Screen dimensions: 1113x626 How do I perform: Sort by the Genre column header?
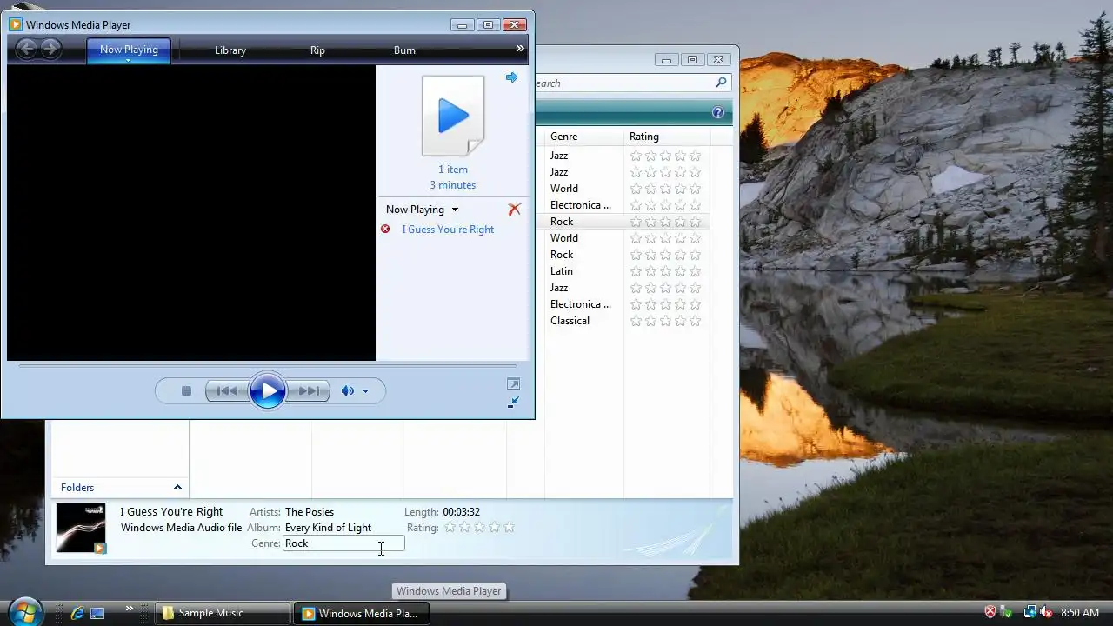coord(584,137)
